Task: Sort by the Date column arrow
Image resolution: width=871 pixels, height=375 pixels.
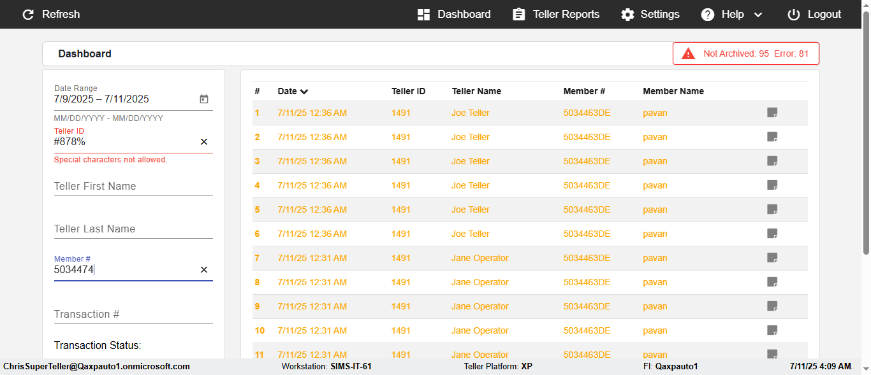Action: click(304, 92)
